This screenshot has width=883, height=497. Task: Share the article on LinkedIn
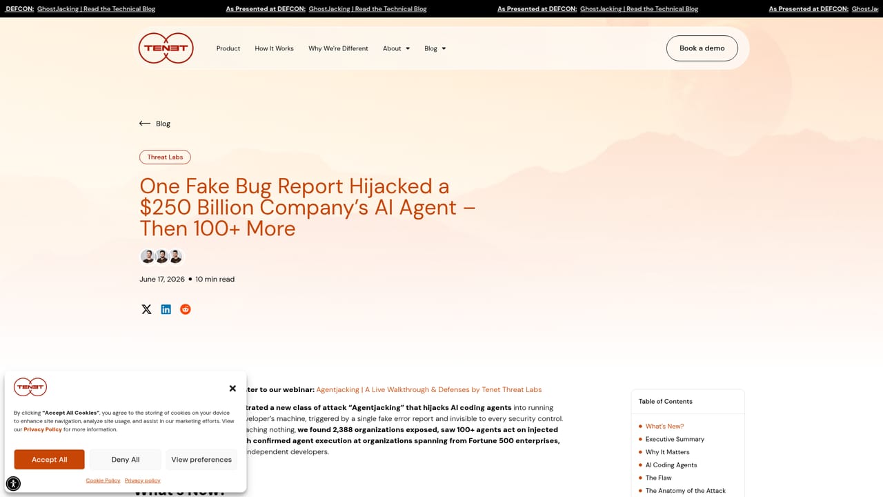pos(166,309)
